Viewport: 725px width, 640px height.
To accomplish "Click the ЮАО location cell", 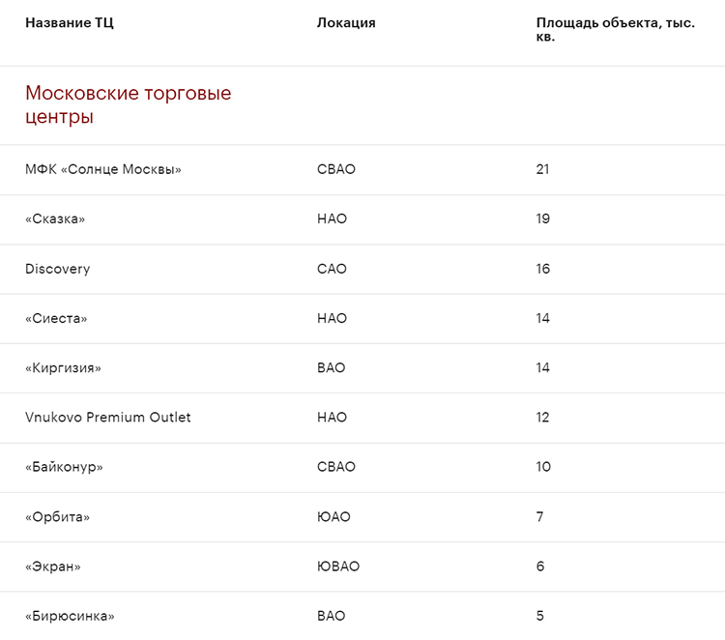I will point(333,517).
